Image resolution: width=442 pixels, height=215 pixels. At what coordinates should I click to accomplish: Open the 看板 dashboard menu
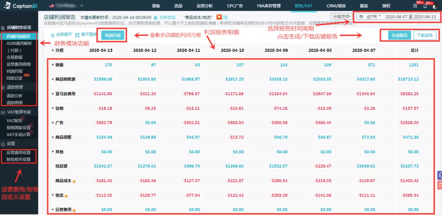[x=156, y=6]
